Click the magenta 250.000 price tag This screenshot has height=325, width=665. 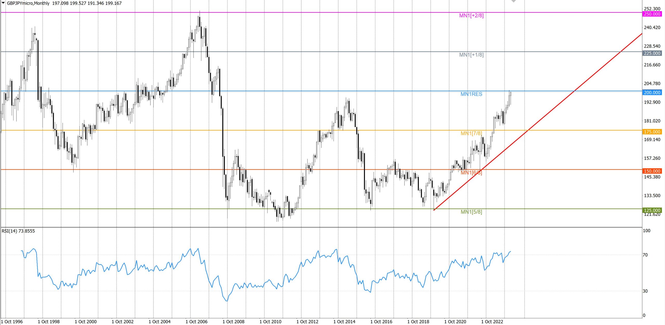[652, 14]
